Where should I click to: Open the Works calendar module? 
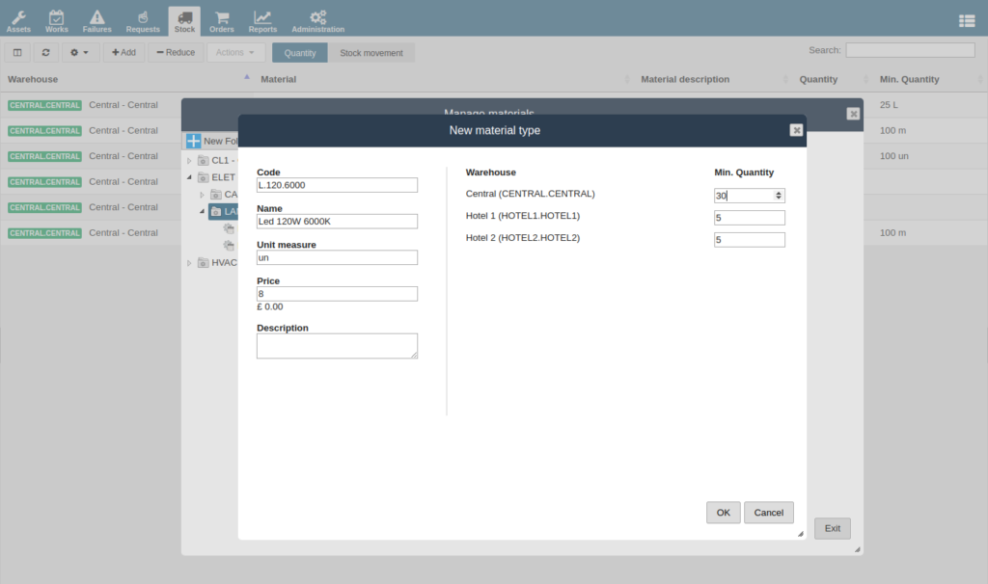[56, 19]
